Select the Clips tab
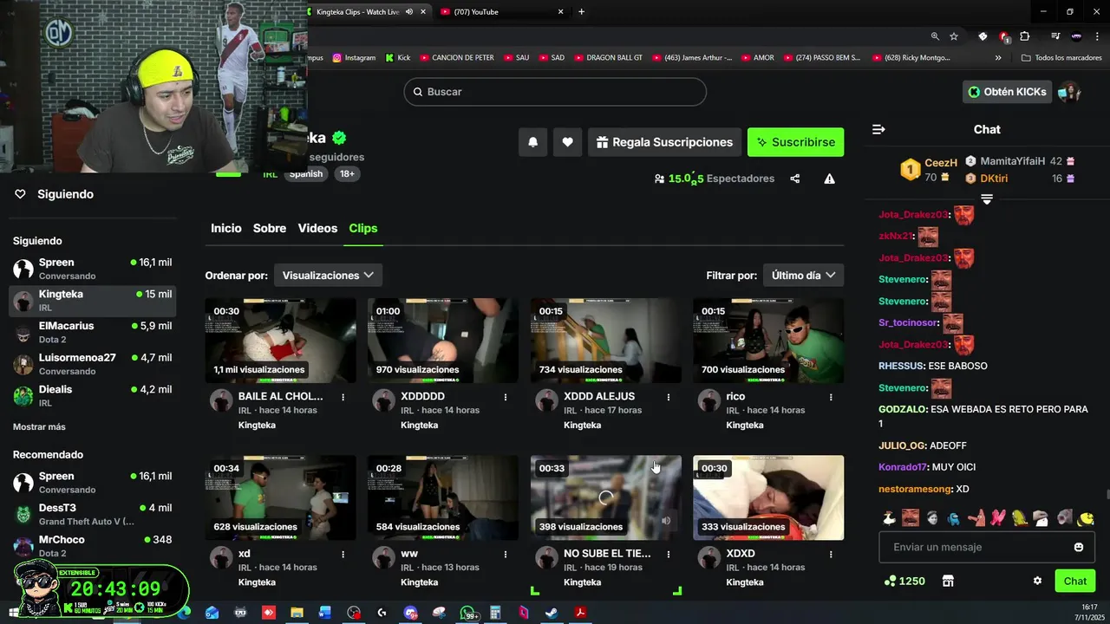This screenshot has height=624, width=1110. 363,228
